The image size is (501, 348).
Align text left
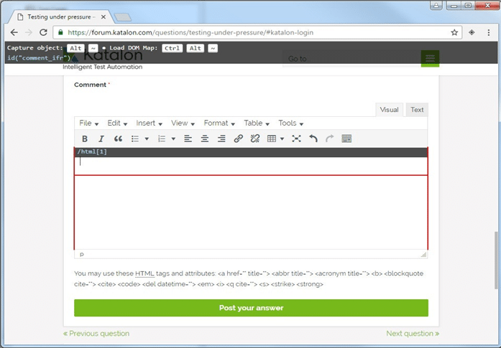188,138
